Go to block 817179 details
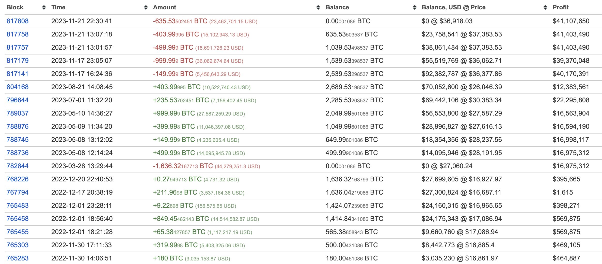Screen dimensions: 602x264 pyautogui.click(x=18, y=61)
